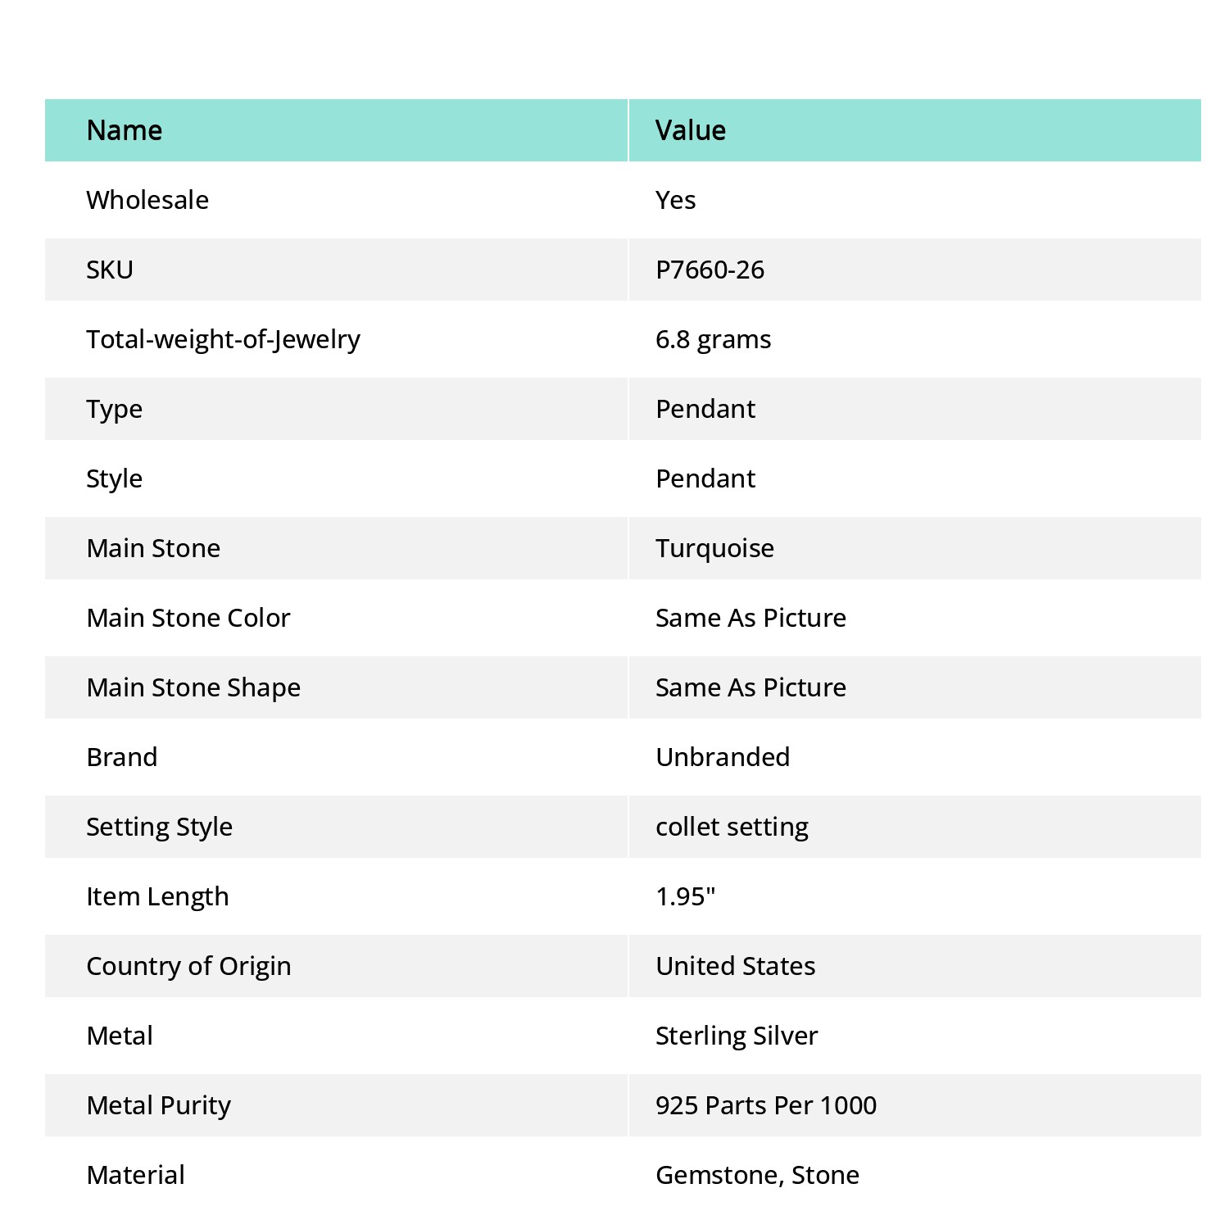The width and height of the screenshot is (1229, 1229).
Task: Click the Main Stone Color label
Action: pos(188,618)
